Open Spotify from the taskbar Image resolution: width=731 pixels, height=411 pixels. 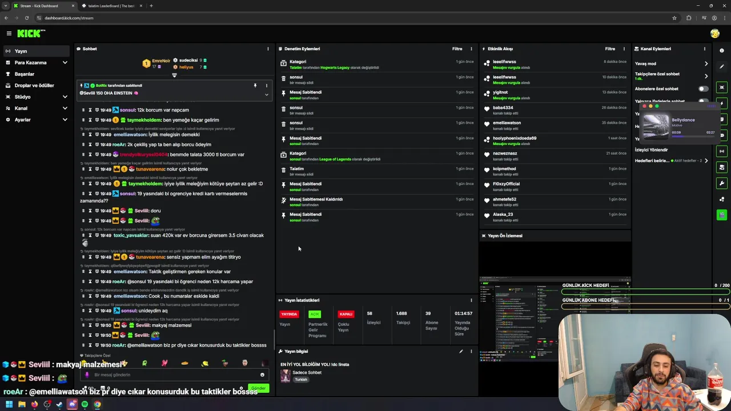point(85,404)
